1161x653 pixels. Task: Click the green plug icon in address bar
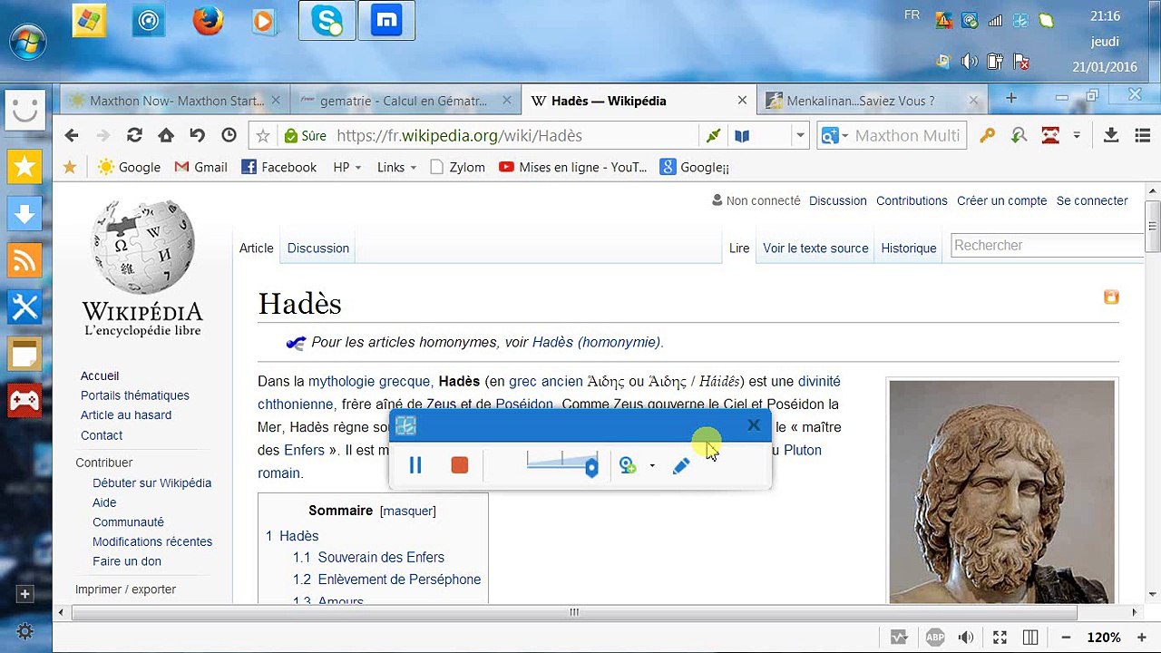click(713, 136)
